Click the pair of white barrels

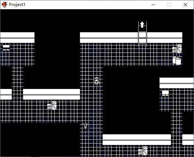177,61
